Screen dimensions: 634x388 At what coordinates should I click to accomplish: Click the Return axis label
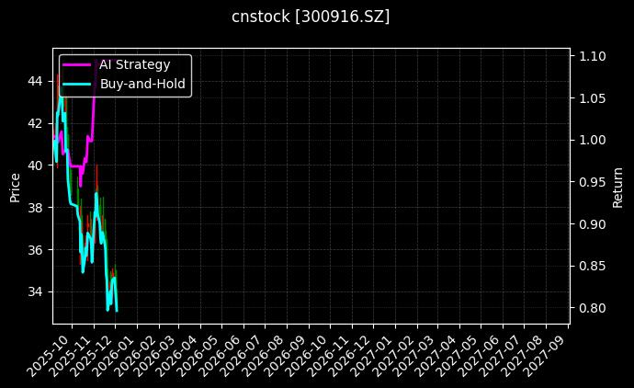click(617, 187)
